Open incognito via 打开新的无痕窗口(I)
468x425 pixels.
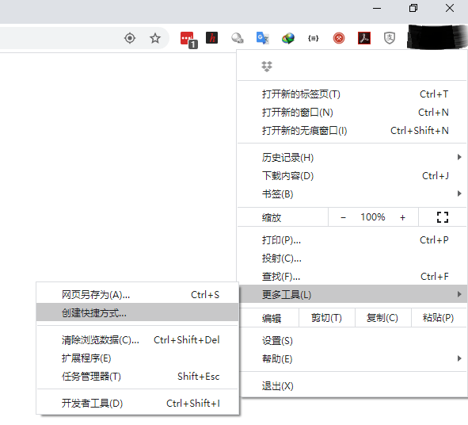(352, 131)
